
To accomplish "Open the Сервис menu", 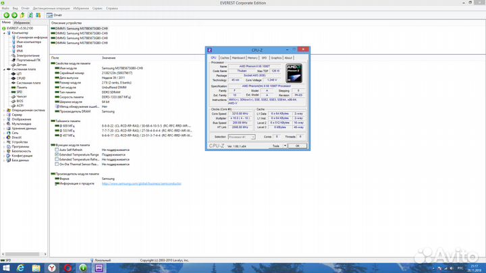I will click(97, 8).
